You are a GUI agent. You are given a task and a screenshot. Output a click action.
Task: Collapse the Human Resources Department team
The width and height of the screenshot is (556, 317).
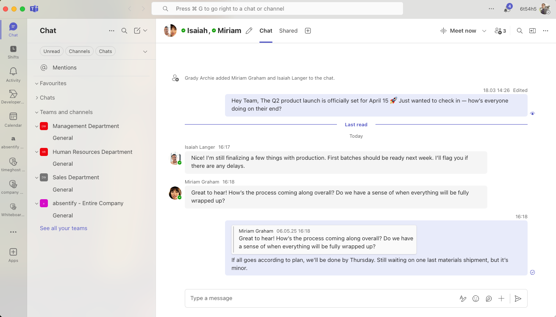click(x=36, y=152)
